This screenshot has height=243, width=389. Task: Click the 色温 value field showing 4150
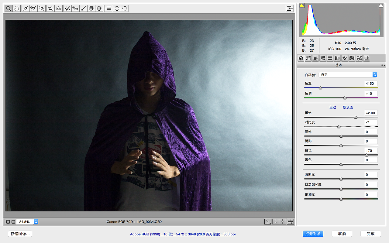tap(371, 84)
